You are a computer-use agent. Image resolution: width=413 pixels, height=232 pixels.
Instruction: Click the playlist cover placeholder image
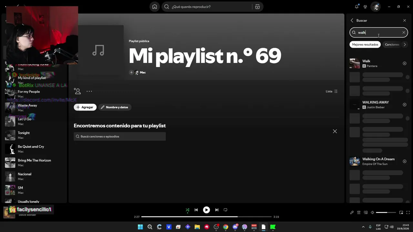click(x=98, y=50)
